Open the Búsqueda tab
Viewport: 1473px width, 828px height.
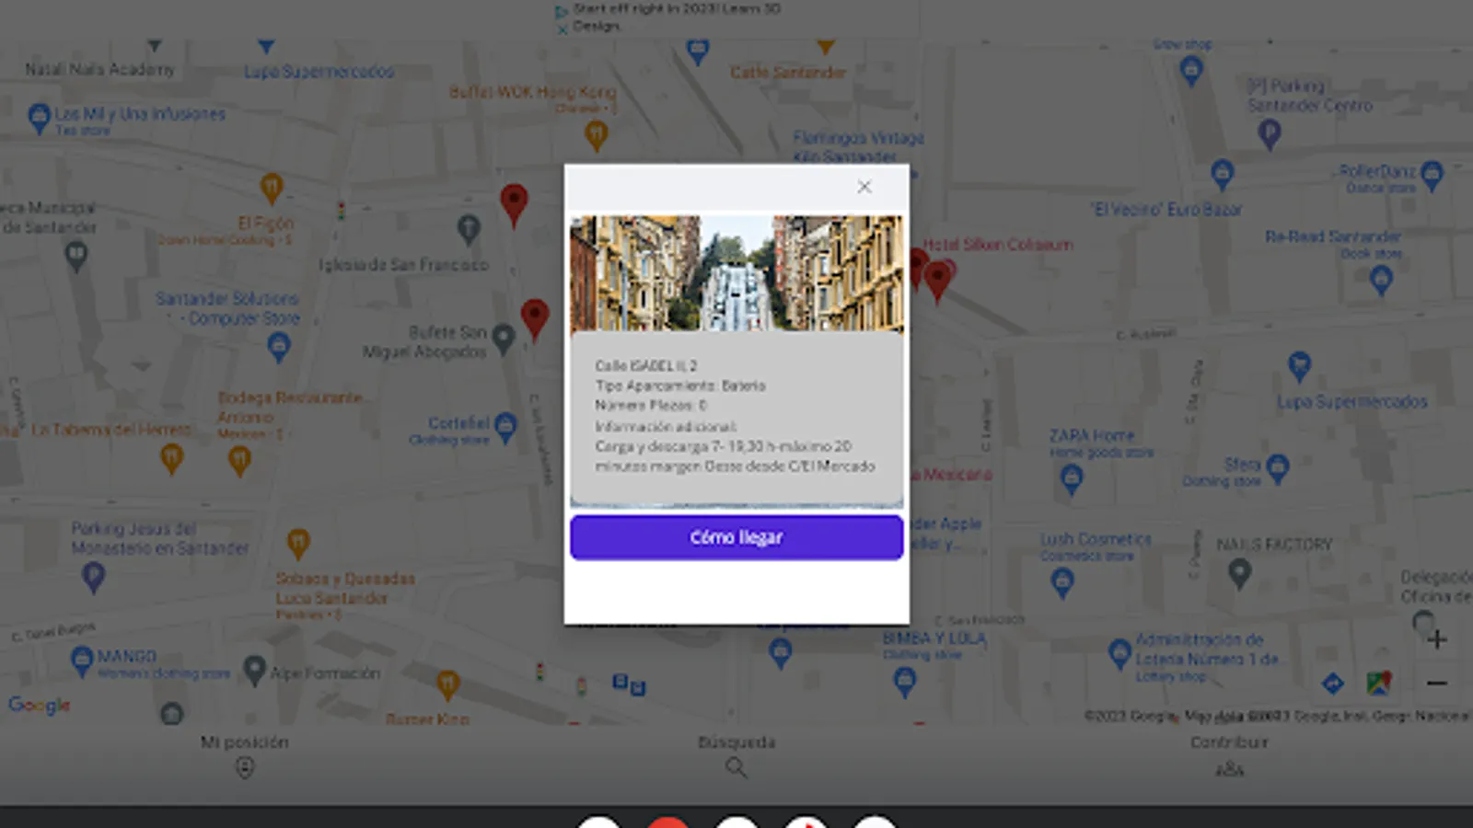[x=736, y=755]
